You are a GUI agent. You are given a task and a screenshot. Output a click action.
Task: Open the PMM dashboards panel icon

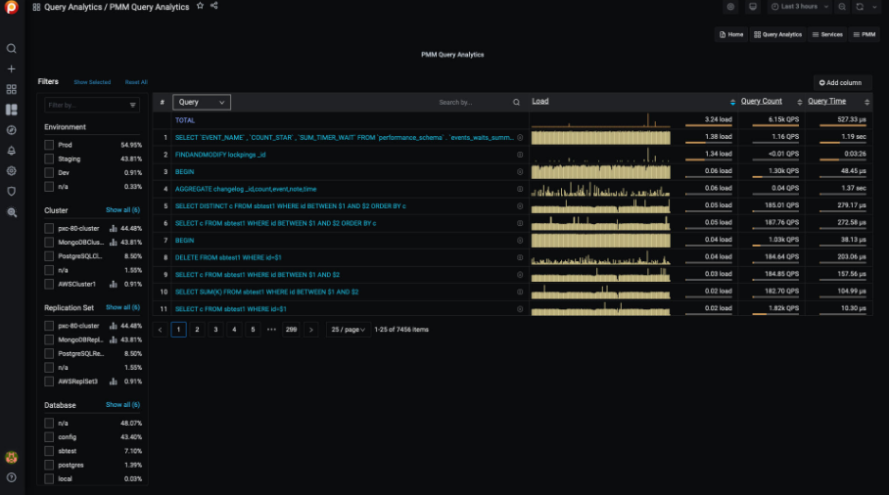[12, 110]
